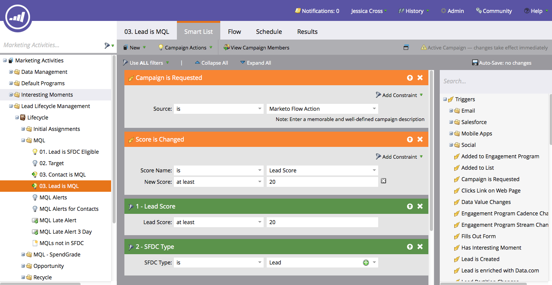Add Constraint to Campaign is Requested
The image size is (552, 285).
click(x=399, y=95)
